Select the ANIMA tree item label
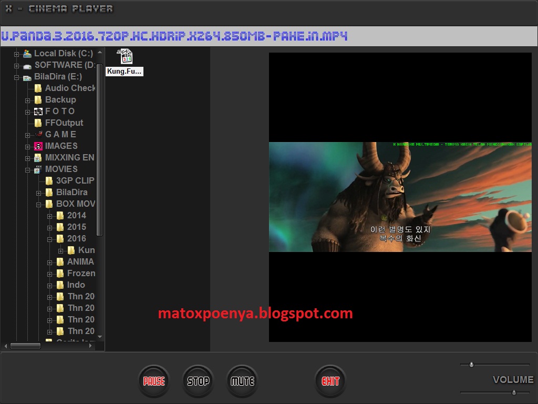Viewport: 538px width, 404px height. click(80, 262)
